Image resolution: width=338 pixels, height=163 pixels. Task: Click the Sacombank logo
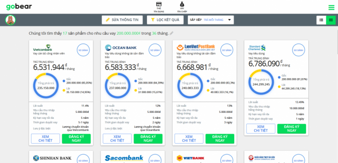tap(124, 158)
